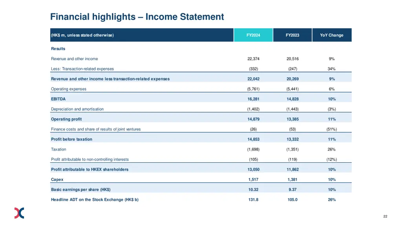This screenshot has height=226, width=402.
Task: Click the Headline ADT FY2024 value 131.8
Action: (x=253, y=200)
